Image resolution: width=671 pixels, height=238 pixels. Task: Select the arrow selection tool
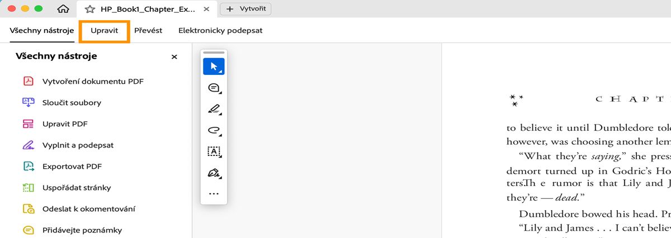(214, 66)
